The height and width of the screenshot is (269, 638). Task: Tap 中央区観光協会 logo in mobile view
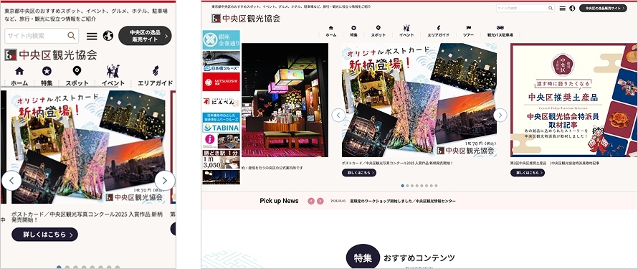tap(50, 55)
